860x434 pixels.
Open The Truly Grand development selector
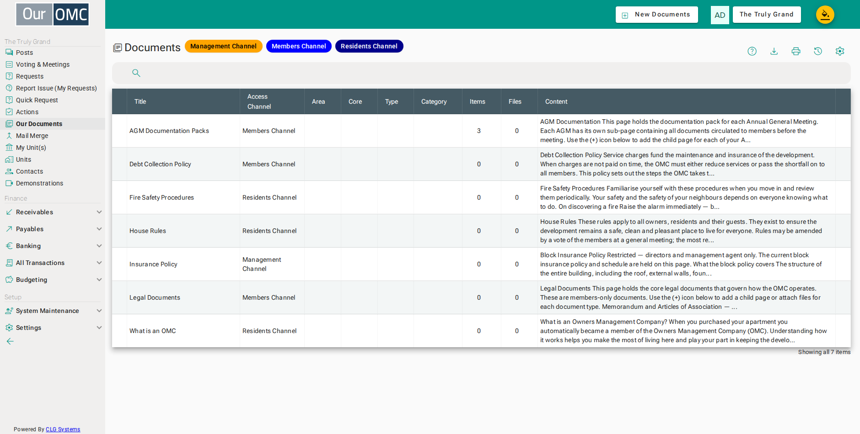(x=767, y=15)
